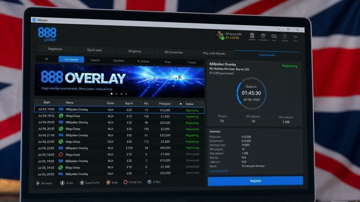This screenshot has height=202, width=360.
Task: Click the £25,000 prizepool cell
Action: (165, 135)
